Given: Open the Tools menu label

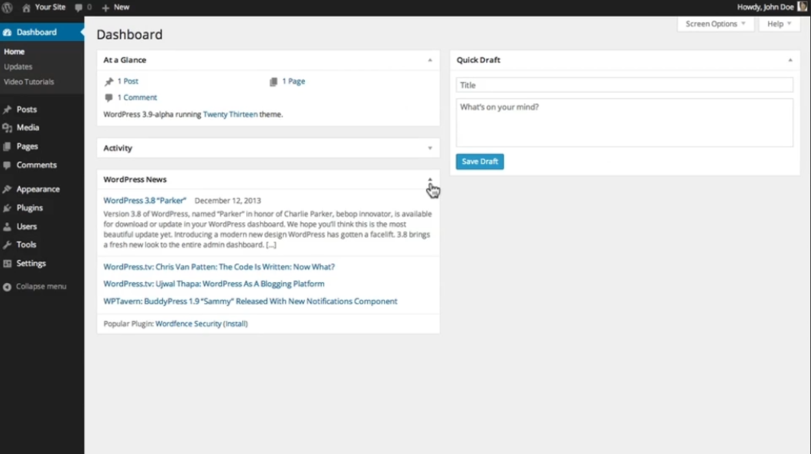Looking at the screenshot, I should pos(27,245).
